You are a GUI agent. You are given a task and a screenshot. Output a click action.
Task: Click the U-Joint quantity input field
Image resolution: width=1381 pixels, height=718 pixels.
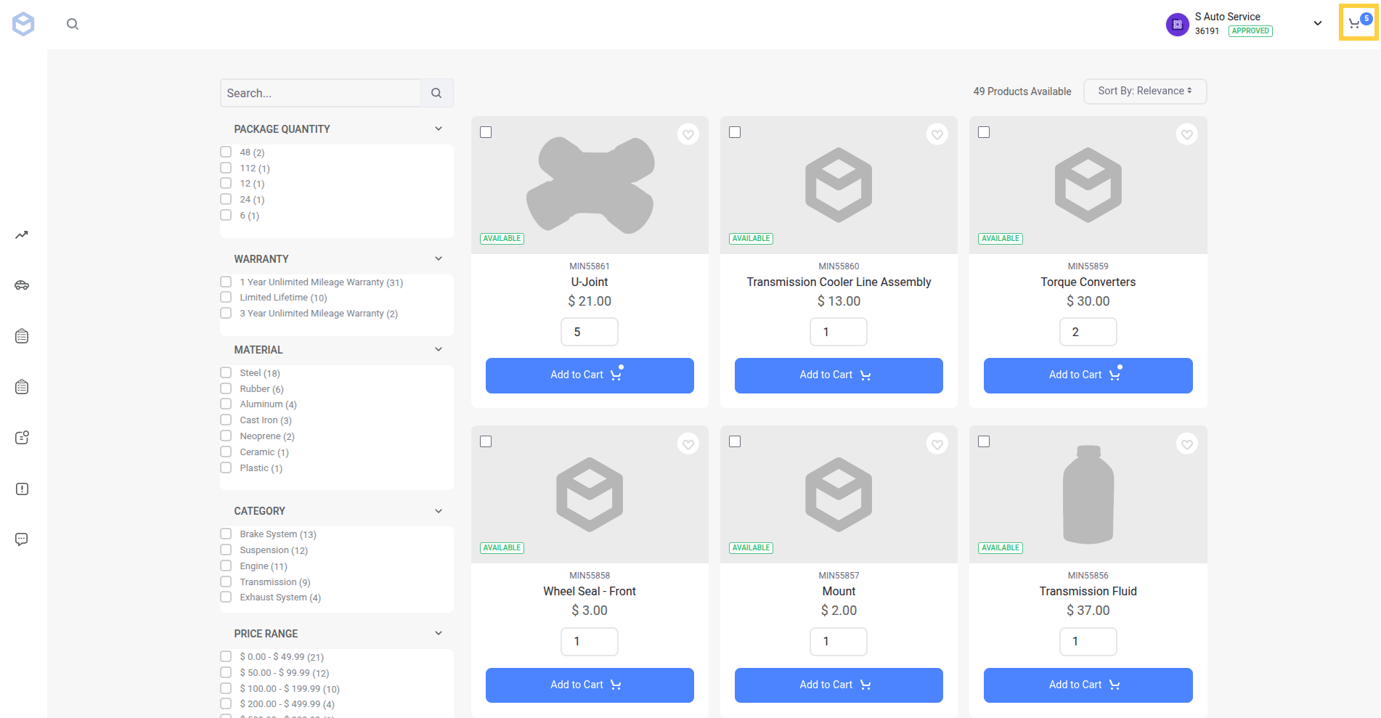(x=589, y=332)
